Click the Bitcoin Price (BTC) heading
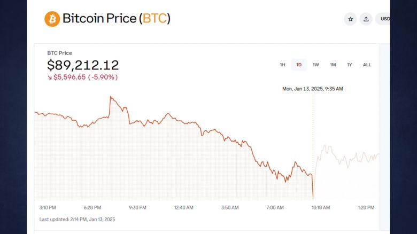The height and width of the screenshot is (234, 417). (x=117, y=19)
